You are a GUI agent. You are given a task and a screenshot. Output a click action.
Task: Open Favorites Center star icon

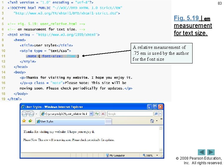pyautogui.click(x=24, y=121)
